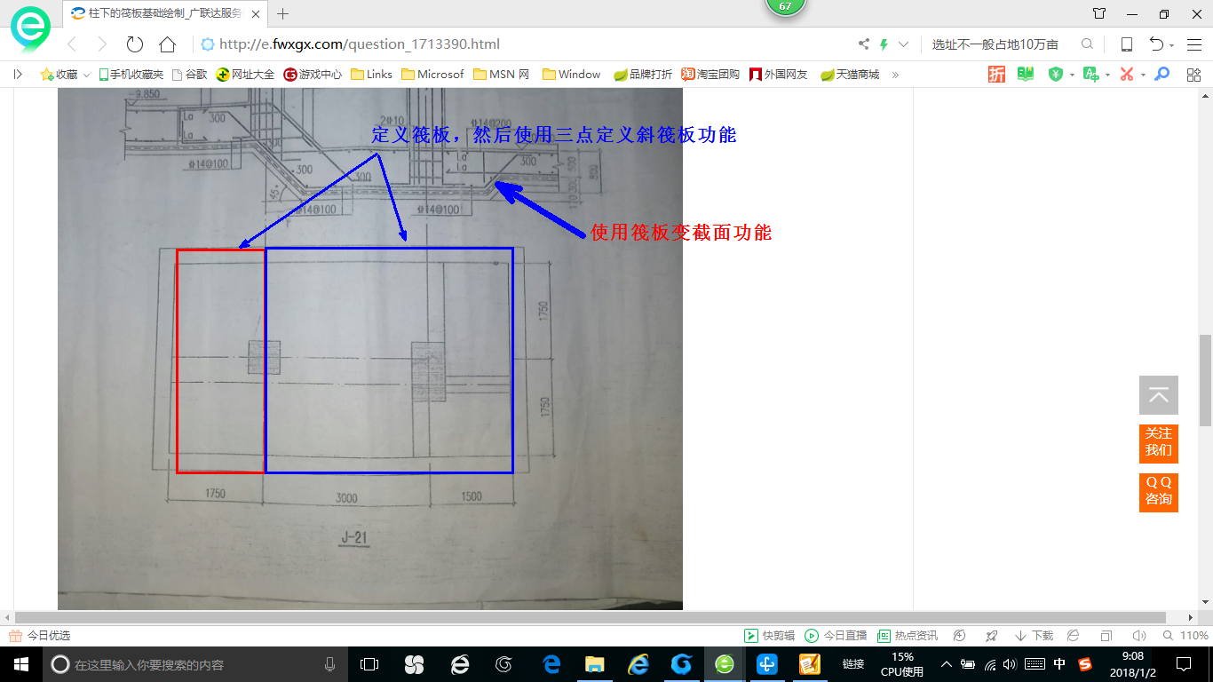Screen dimensions: 1213x682
Task: Click the undo closed tab icon
Action: pos(1156,44)
